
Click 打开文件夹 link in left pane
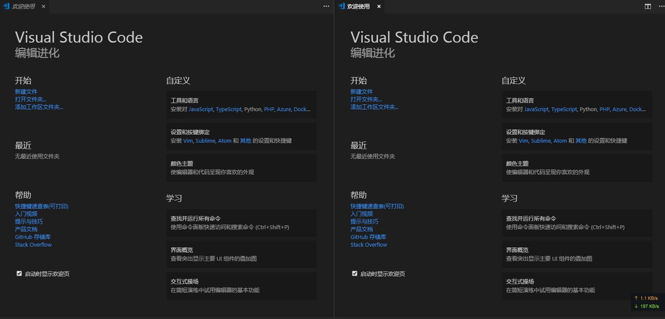(30, 99)
